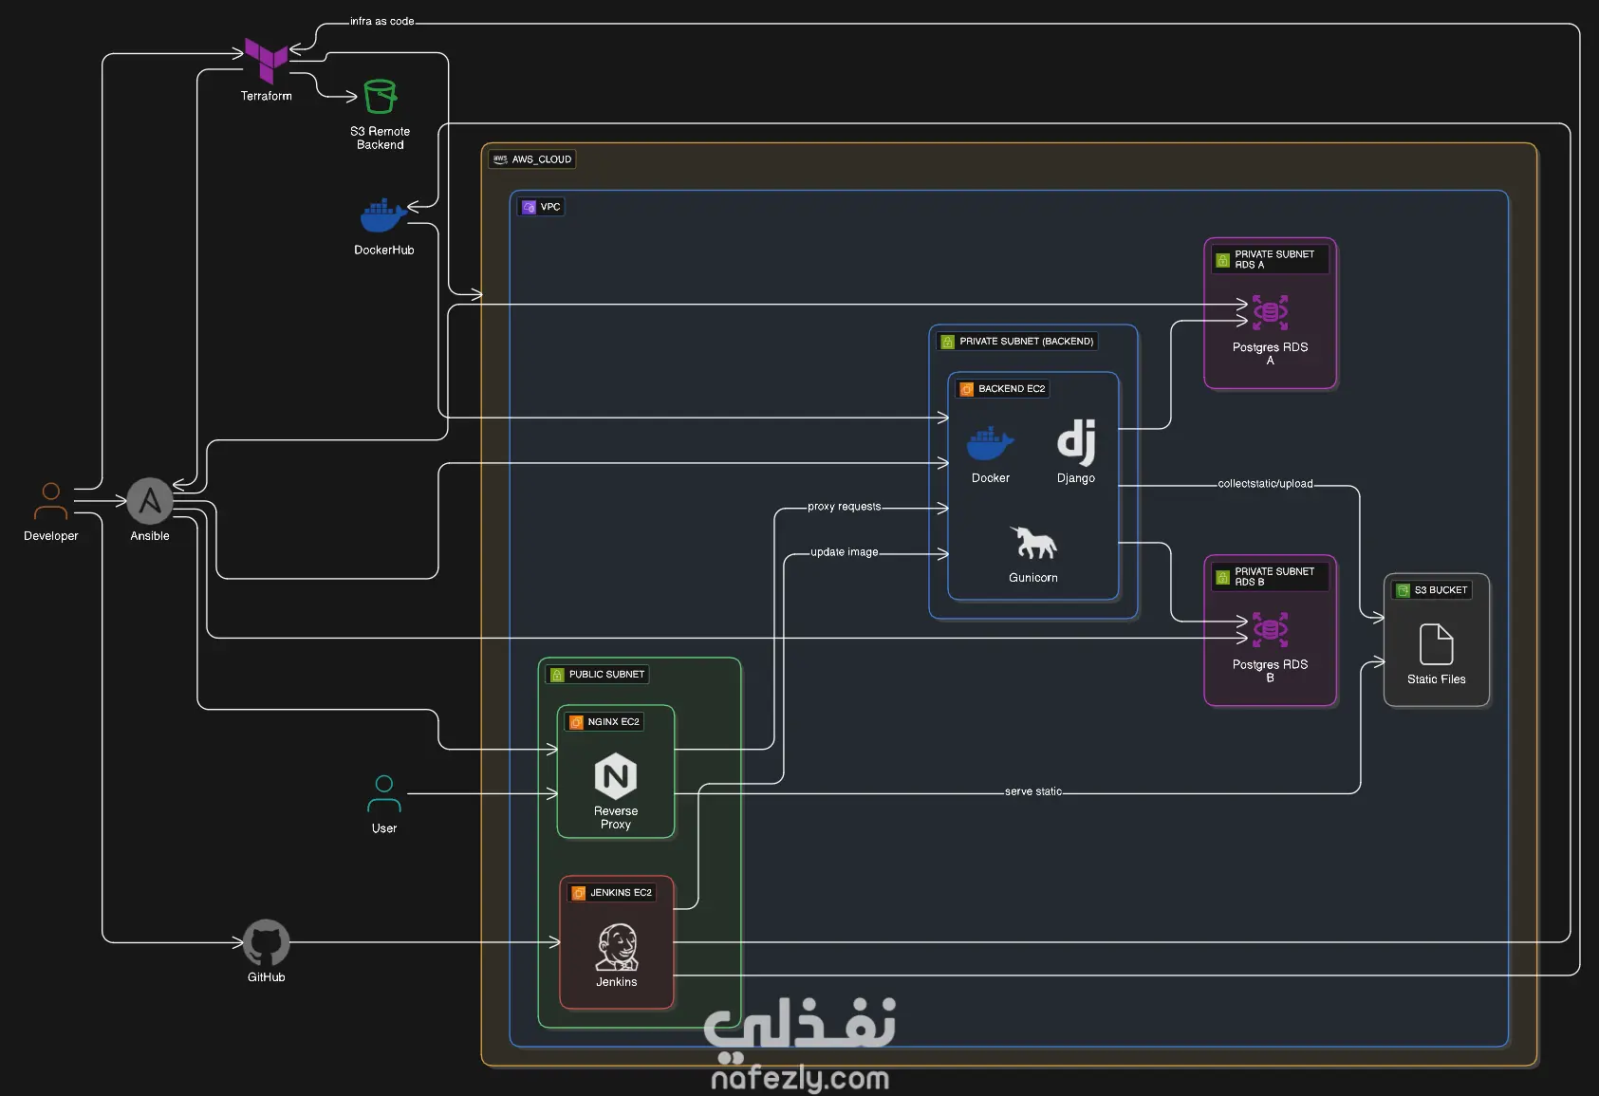Viewport: 1599px width, 1096px height.
Task: Select the 'PRIVATE SUBNET RDS B' title
Action: tap(1274, 577)
